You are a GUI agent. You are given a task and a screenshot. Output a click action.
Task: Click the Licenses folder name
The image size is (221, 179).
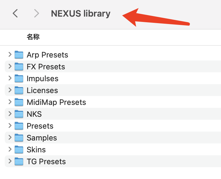point(42,90)
